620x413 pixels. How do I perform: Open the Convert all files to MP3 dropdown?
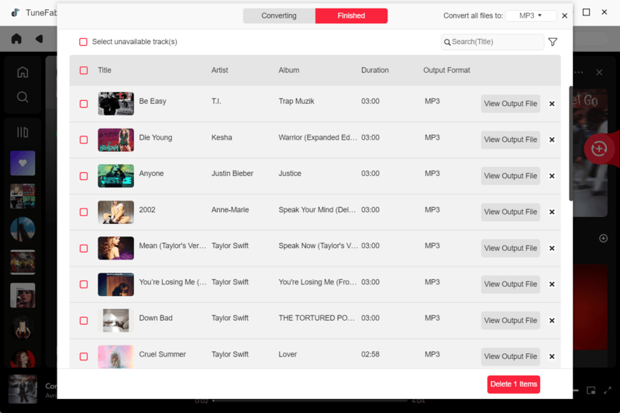point(531,15)
